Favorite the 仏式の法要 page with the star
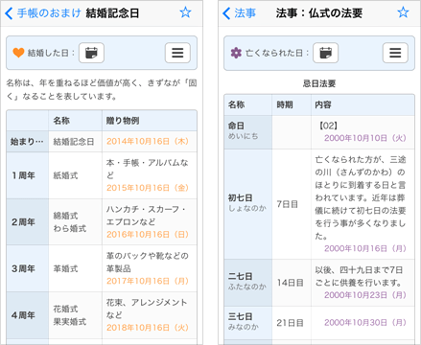Image resolution: width=421 pixels, height=345 pixels. [403, 12]
